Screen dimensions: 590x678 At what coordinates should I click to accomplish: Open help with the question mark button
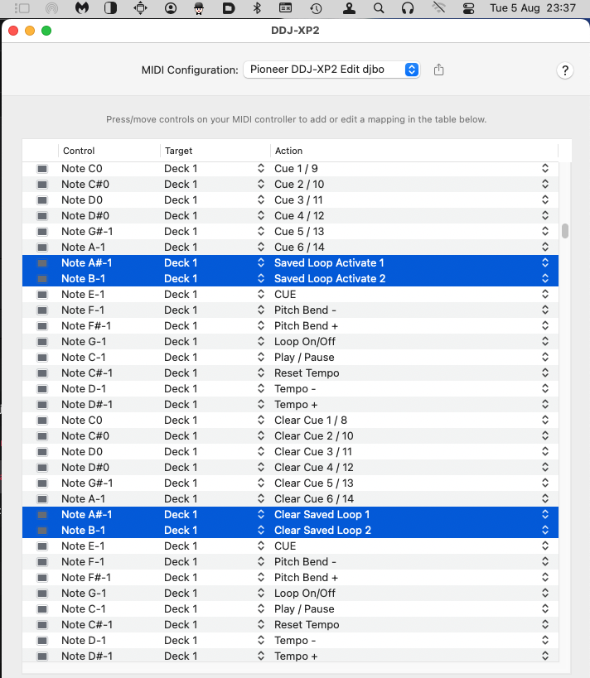click(x=564, y=70)
